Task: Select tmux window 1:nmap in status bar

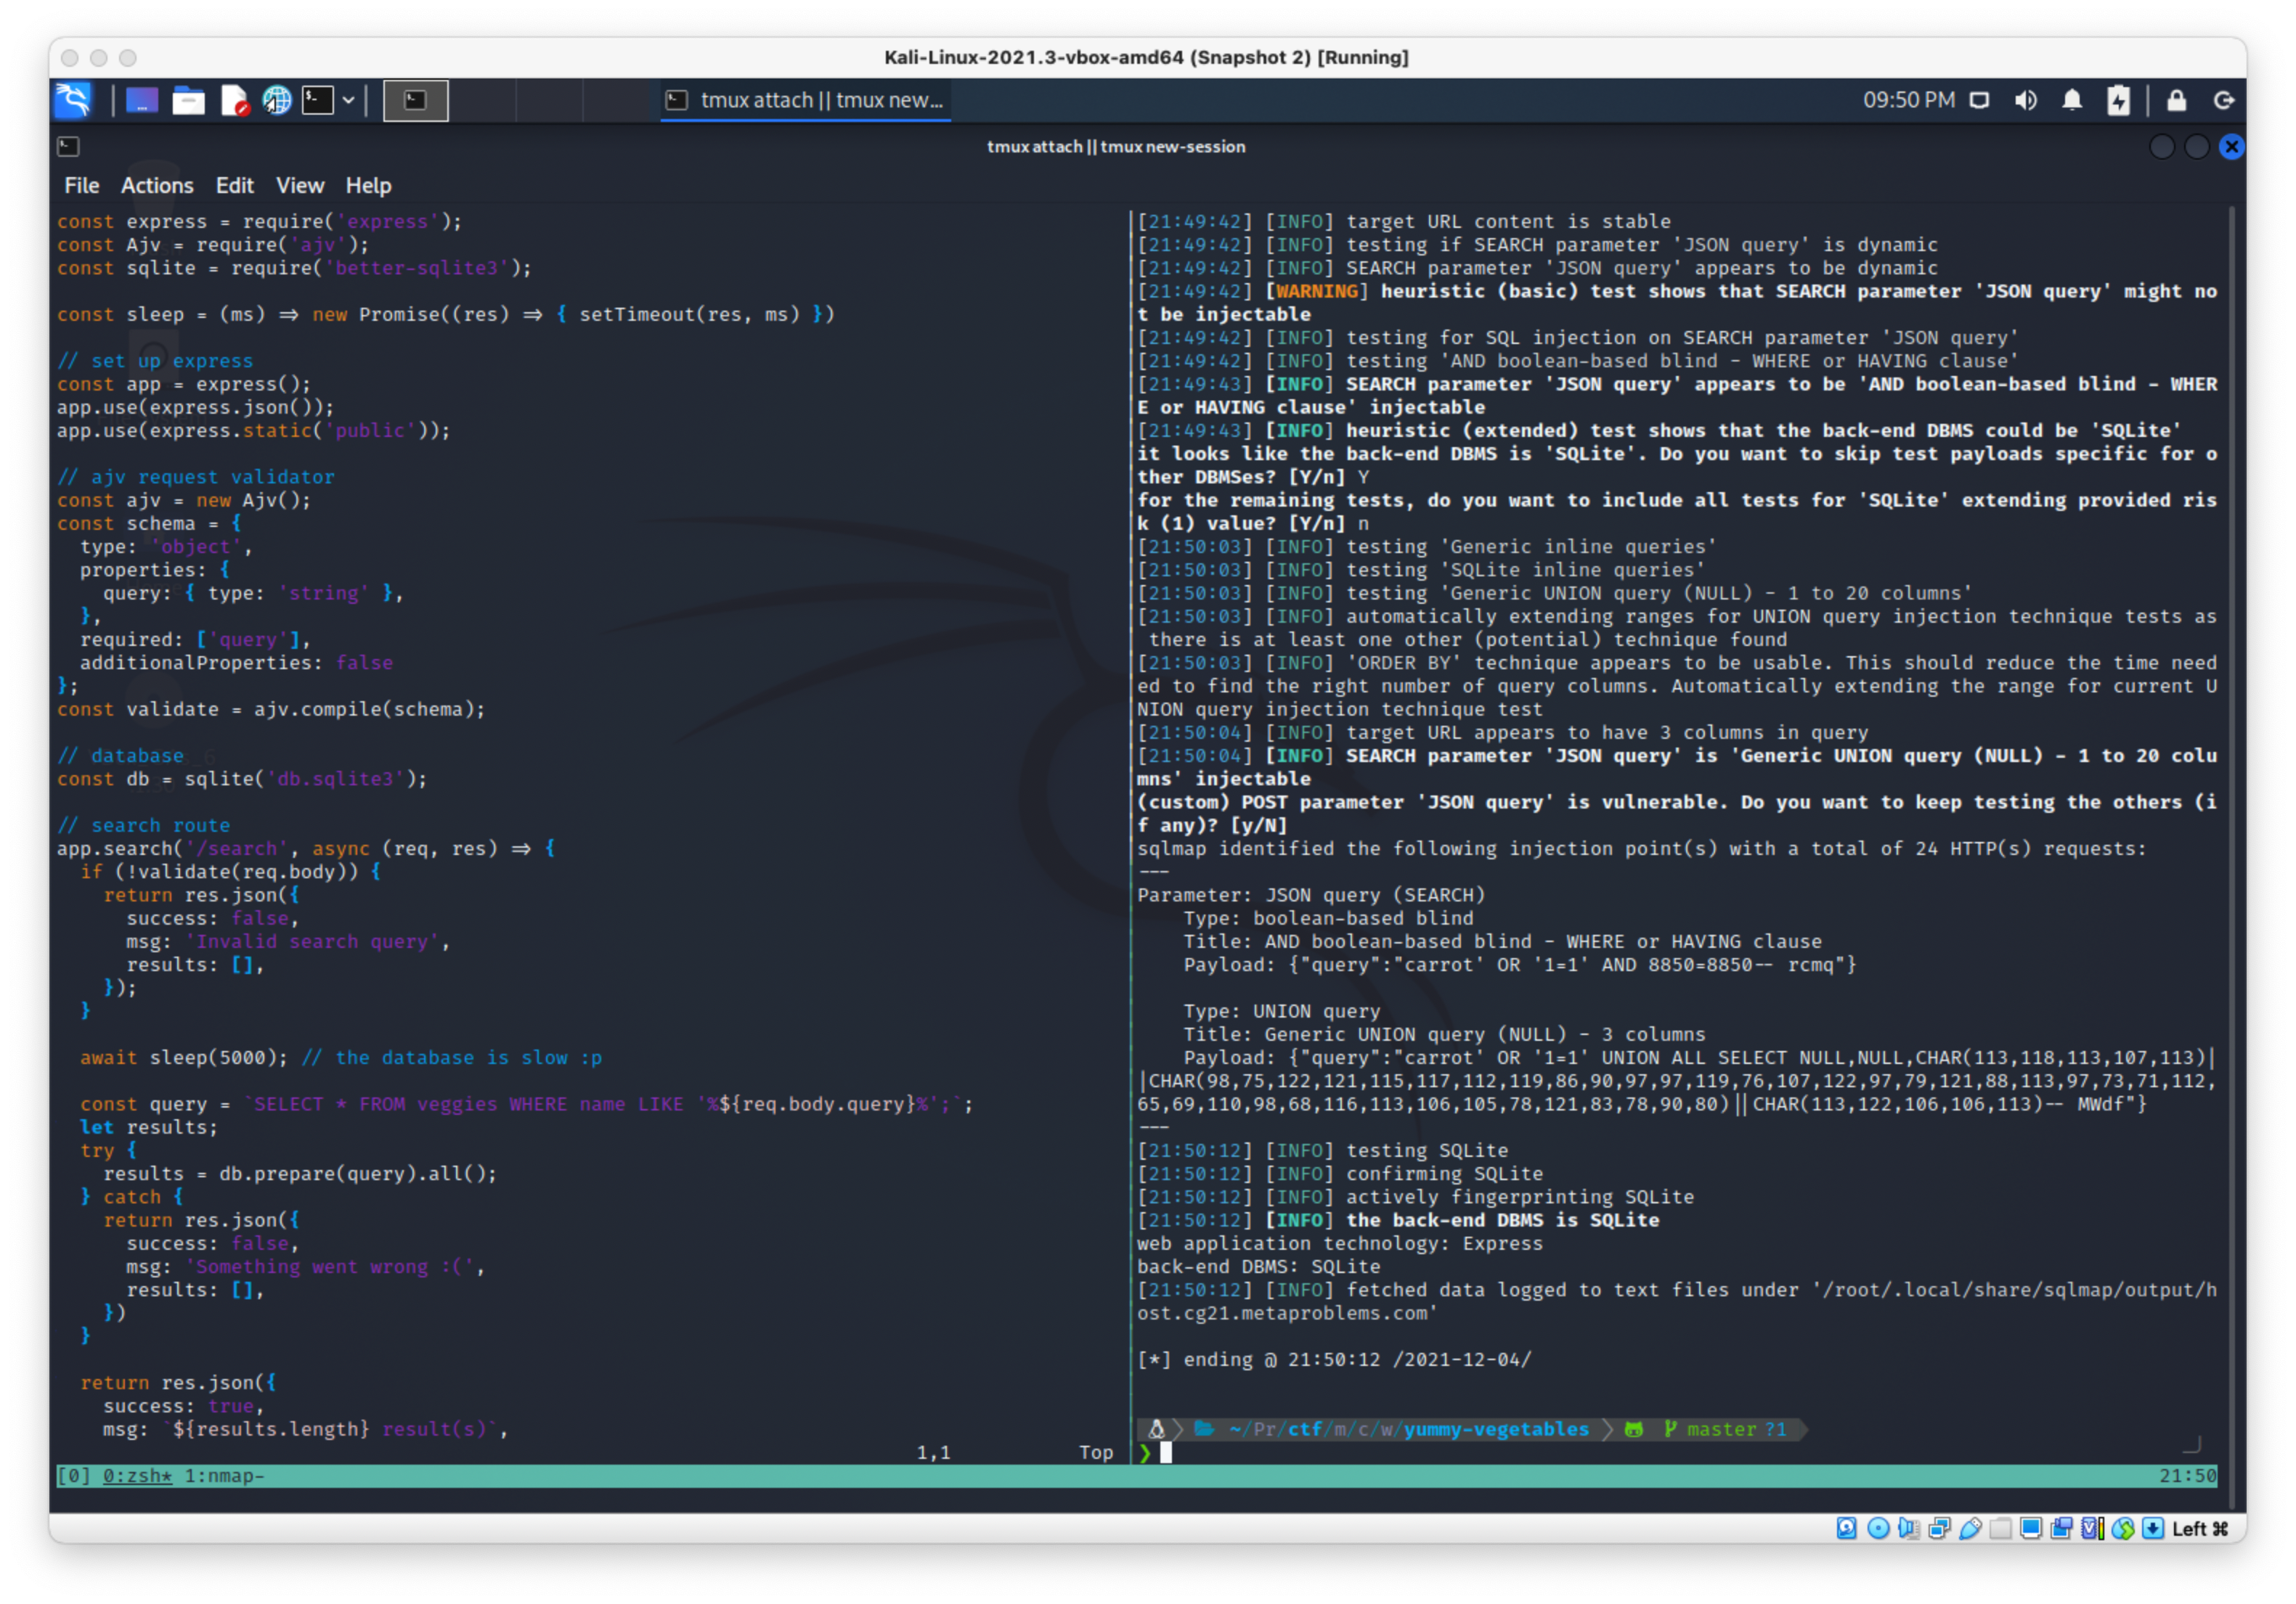Action: click(224, 1475)
